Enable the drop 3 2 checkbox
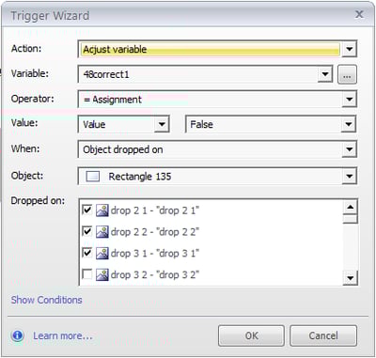Image resolution: width=376 pixels, height=358 pixels. click(x=86, y=274)
